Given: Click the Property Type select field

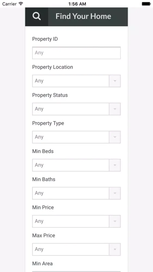Looking at the screenshot, I should click(x=76, y=137).
